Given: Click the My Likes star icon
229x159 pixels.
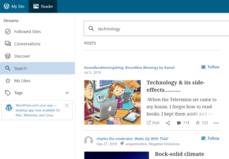Looking at the screenshot, I should pos(8,81).
